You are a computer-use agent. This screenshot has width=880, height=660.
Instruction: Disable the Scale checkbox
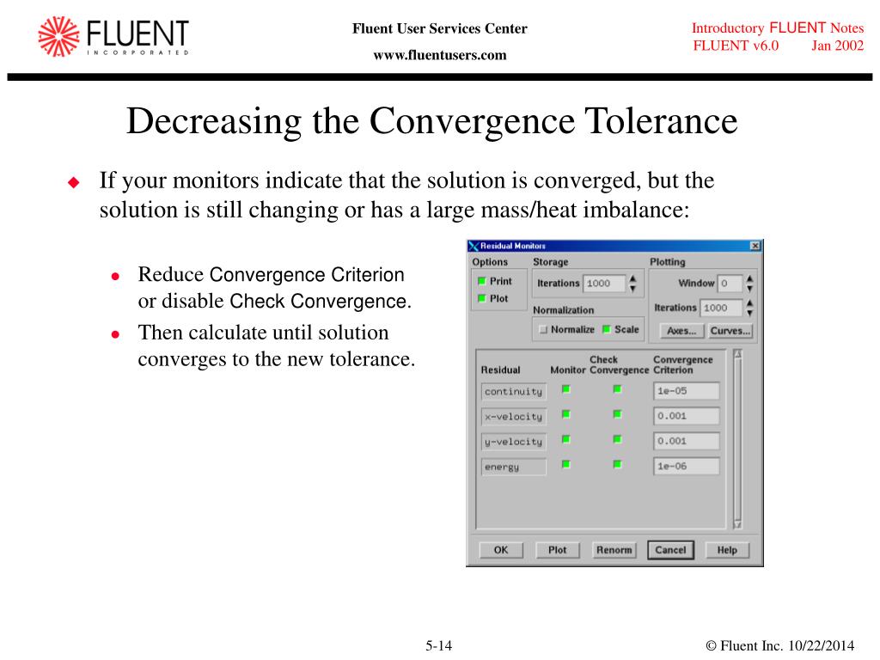pyautogui.click(x=606, y=329)
